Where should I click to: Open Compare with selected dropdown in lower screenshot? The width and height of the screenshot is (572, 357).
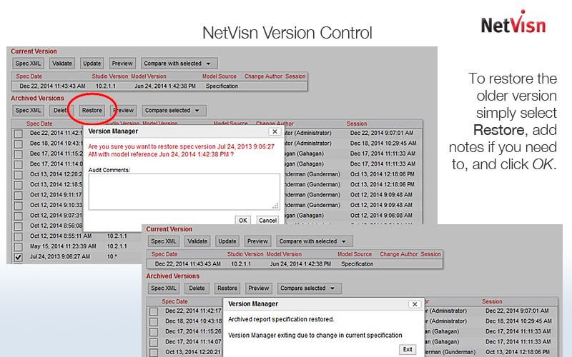(315, 241)
